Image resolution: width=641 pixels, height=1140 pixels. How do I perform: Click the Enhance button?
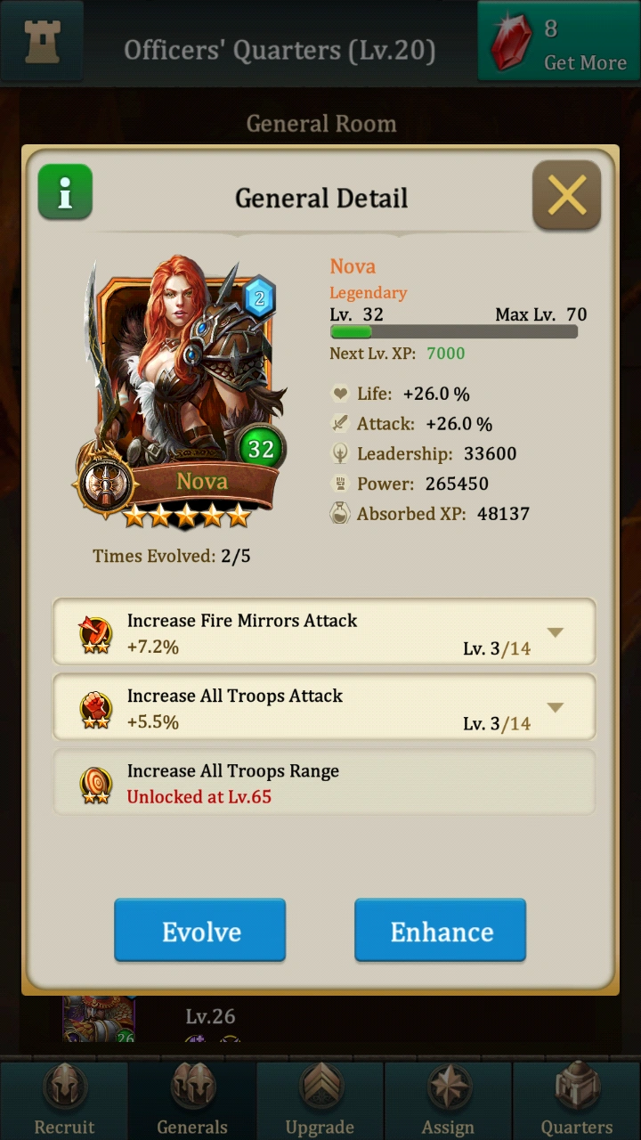tap(441, 931)
